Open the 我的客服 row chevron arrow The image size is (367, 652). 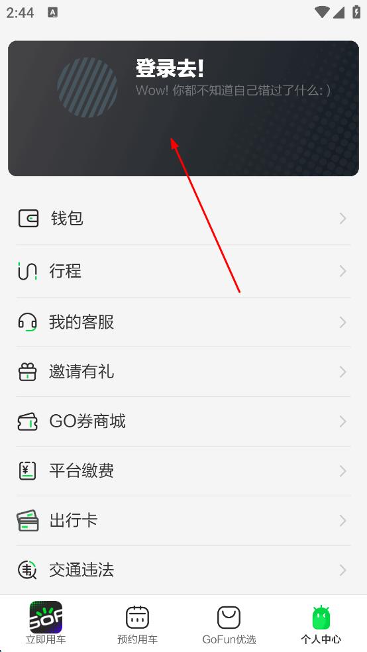tap(343, 322)
